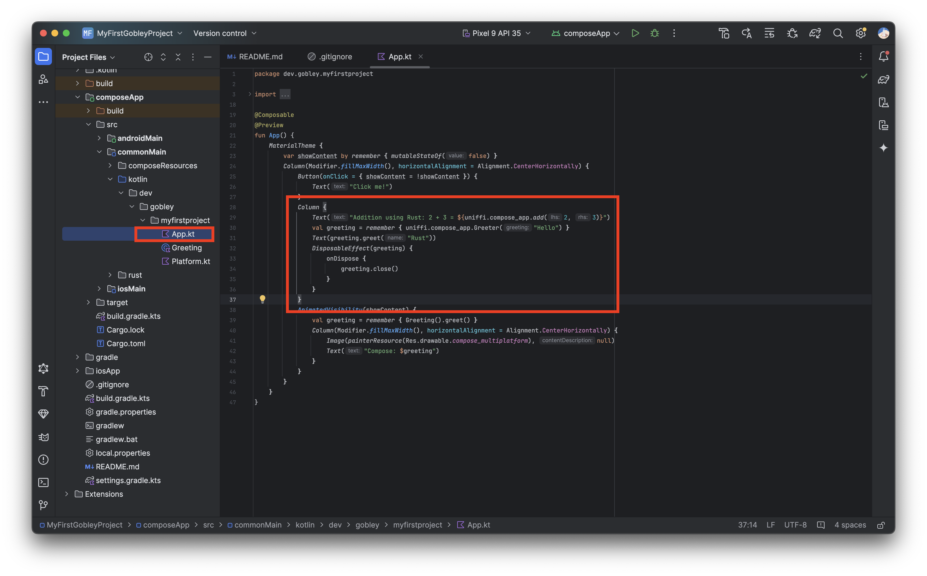
Task: Open composeApp build.gradle.kts file
Action: pyautogui.click(x=128, y=316)
